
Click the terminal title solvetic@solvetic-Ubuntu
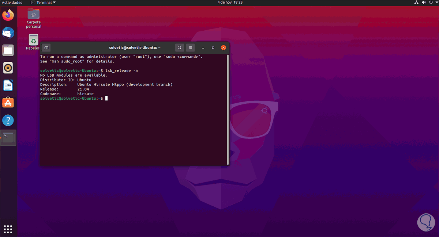point(135,47)
